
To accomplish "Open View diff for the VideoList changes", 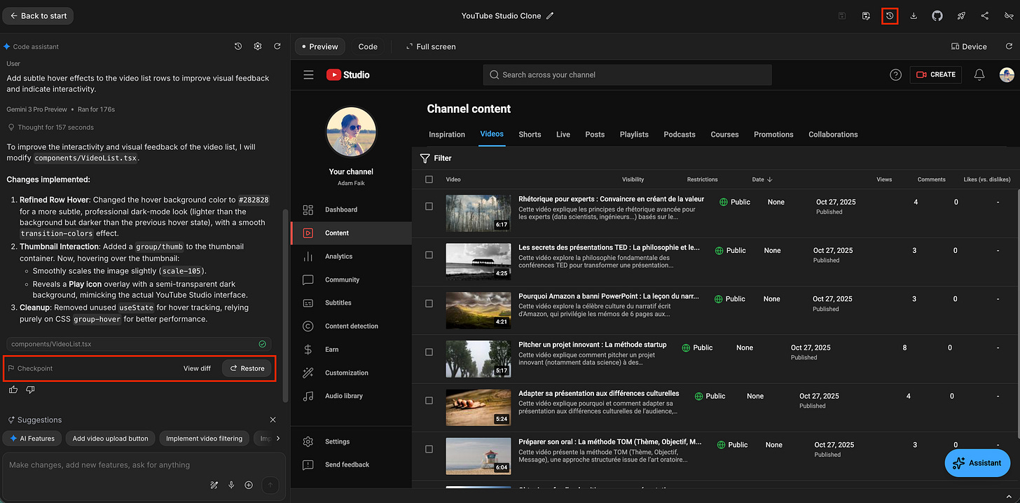I will coord(197,368).
